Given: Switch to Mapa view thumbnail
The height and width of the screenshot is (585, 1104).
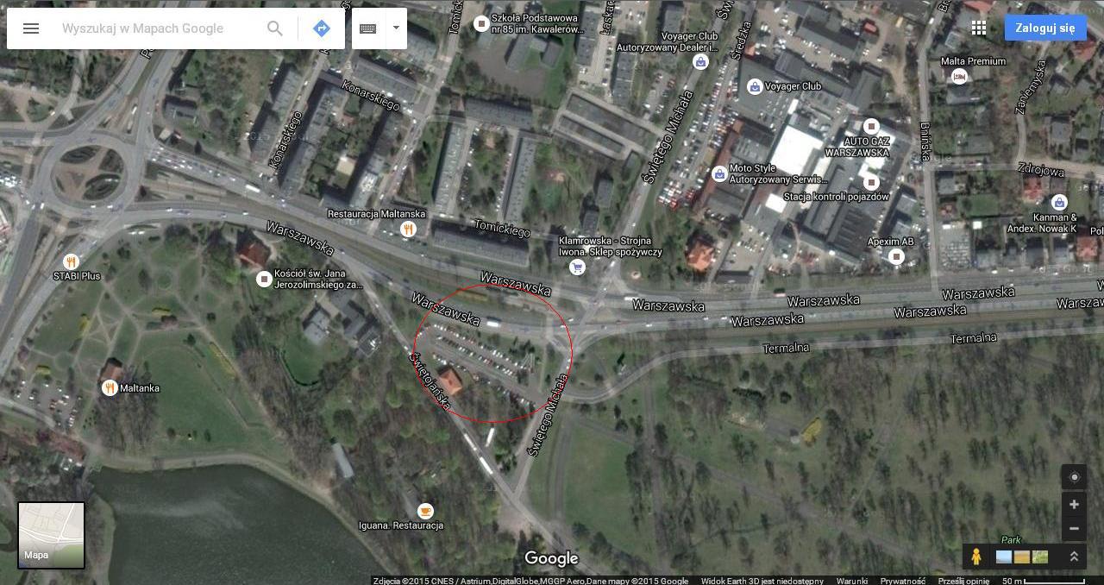Looking at the screenshot, I should tap(52, 536).
